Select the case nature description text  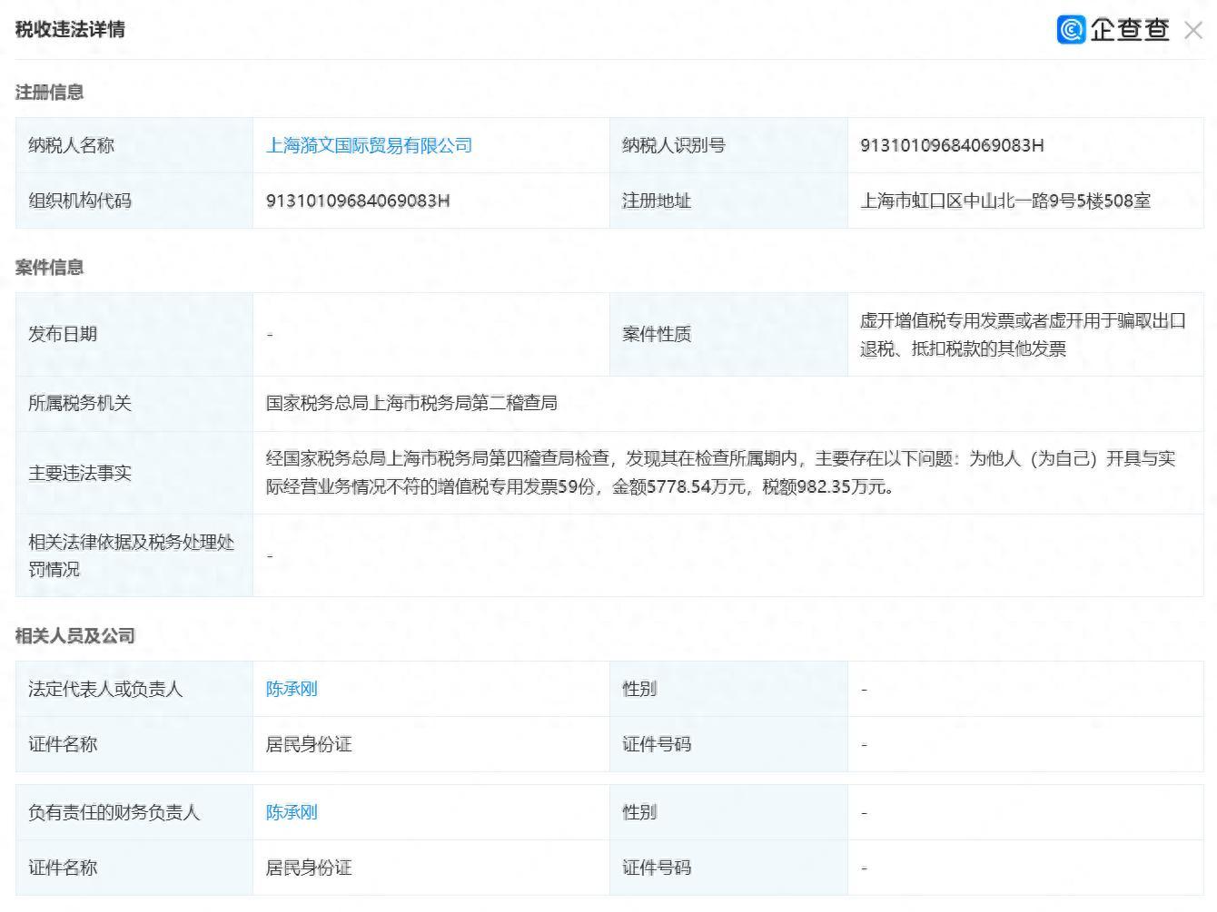point(1023,334)
